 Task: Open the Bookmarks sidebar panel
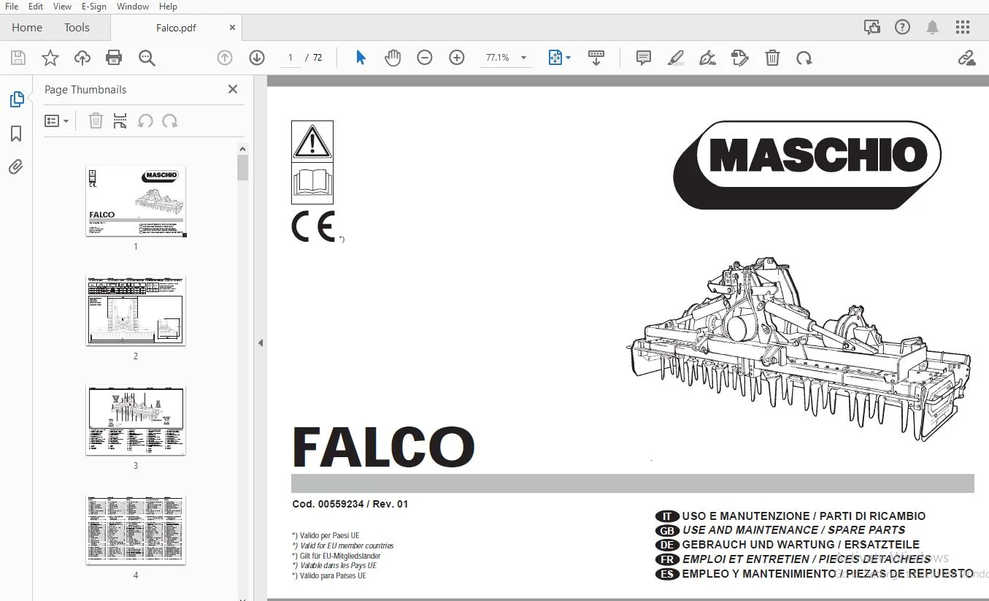coord(16,134)
